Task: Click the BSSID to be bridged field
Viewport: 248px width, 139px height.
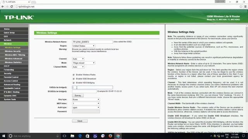Action: 84,91
